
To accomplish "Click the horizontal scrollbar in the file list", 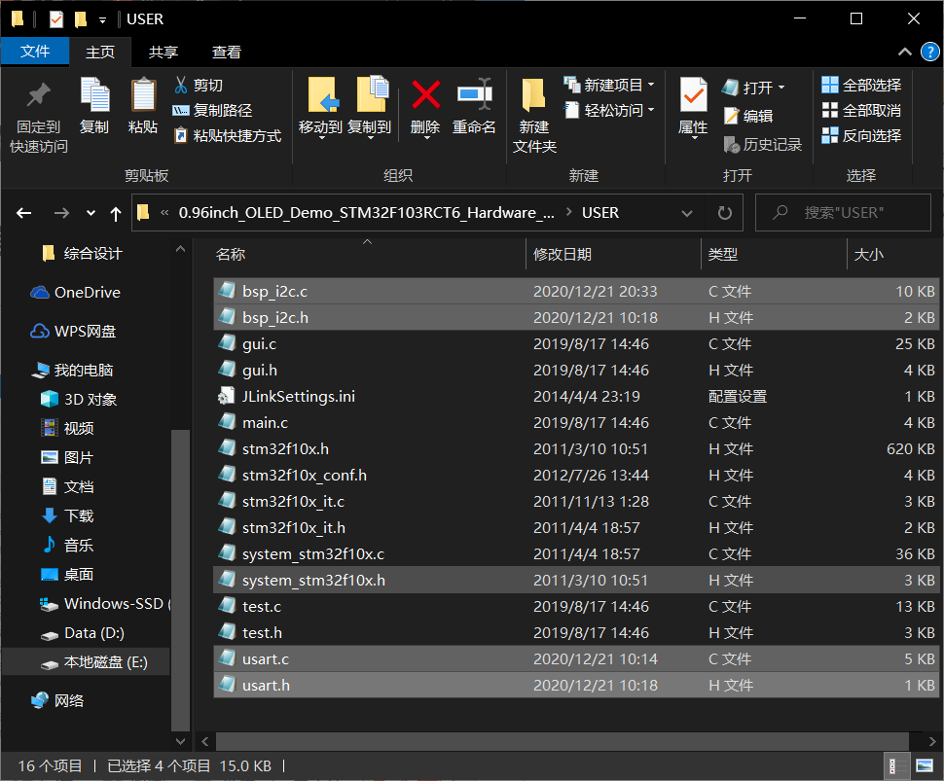I will tap(562, 741).
